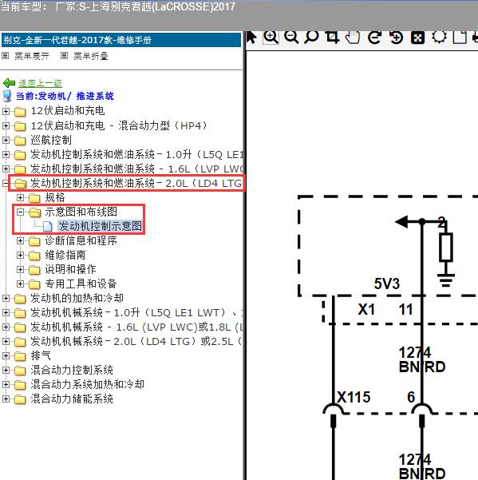
Task: Click the rotate with plus icon
Action: click(x=396, y=38)
